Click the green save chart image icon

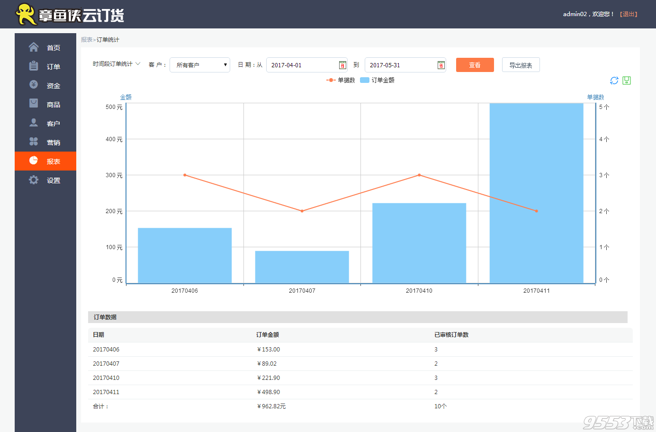tap(627, 81)
